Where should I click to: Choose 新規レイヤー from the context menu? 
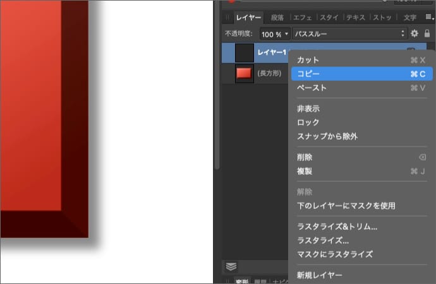319,275
